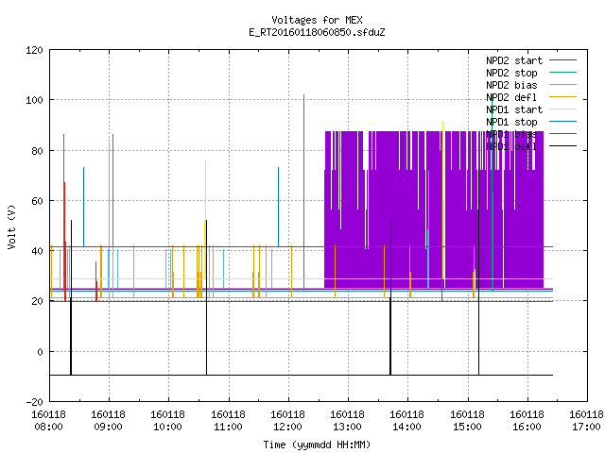Click the black NPD1 defl legend line
Screen dimensions: 605x453
(x=562, y=146)
